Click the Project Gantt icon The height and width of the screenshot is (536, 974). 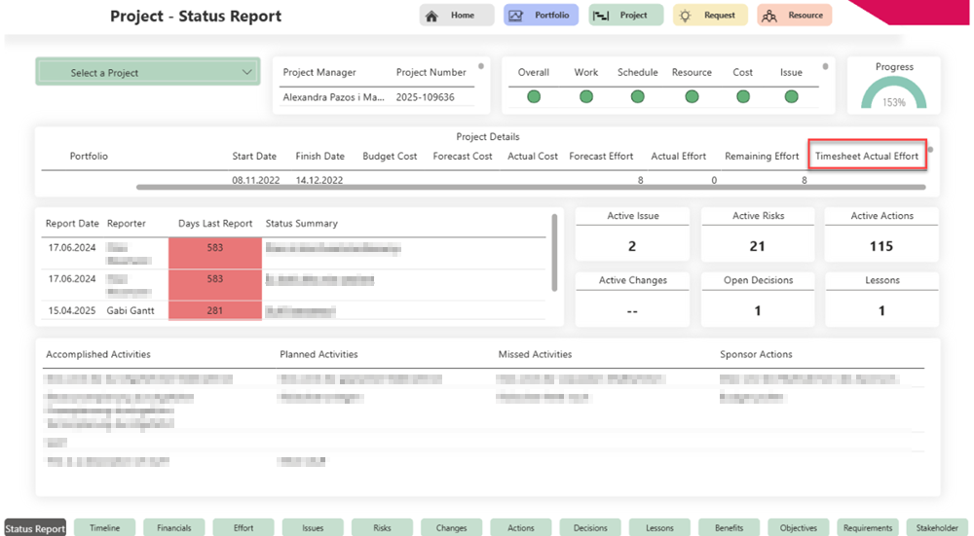[x=601, y=16]
